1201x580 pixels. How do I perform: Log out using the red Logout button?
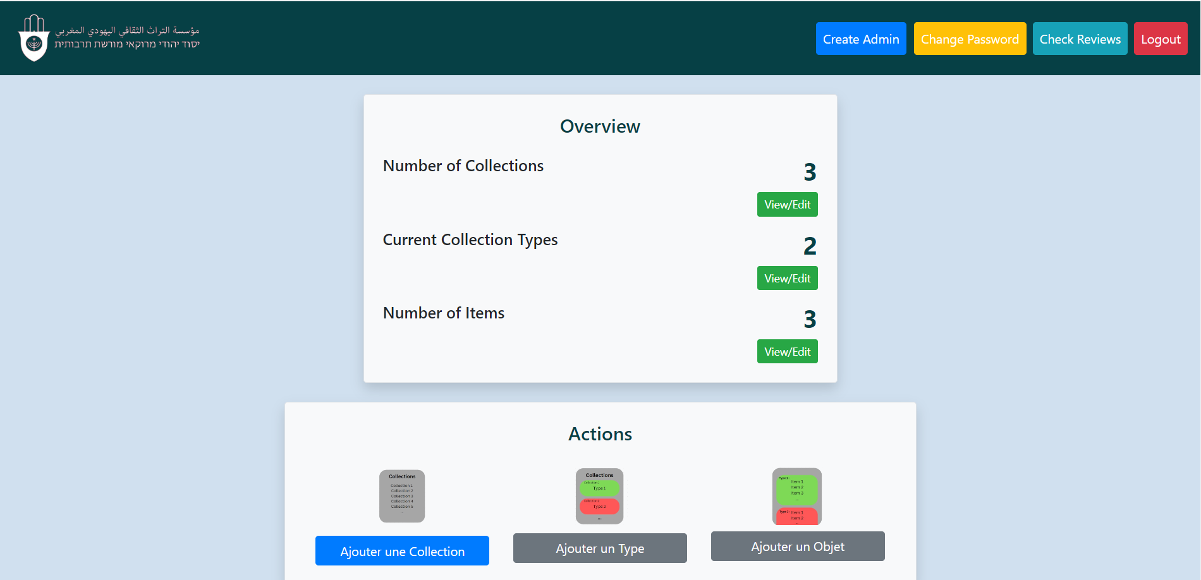[1160, 39]
